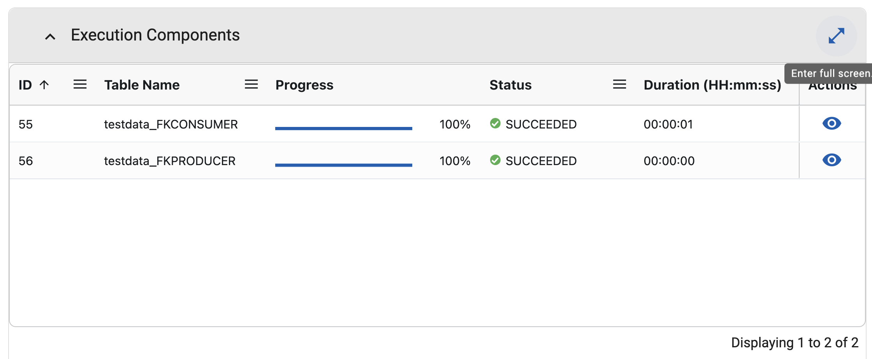Open the Table Name column menu icon
This screenshot has height=359, width=872.
click(251, 84)
